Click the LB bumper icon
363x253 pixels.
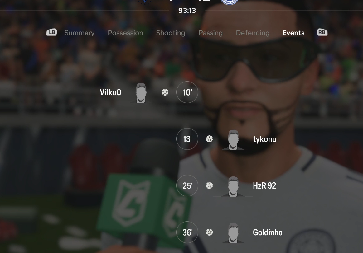pyautogui.click(x=52, y=32)
